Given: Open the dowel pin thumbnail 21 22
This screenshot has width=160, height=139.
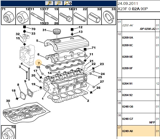Looking at the screenshot, I should click(80, 16).
